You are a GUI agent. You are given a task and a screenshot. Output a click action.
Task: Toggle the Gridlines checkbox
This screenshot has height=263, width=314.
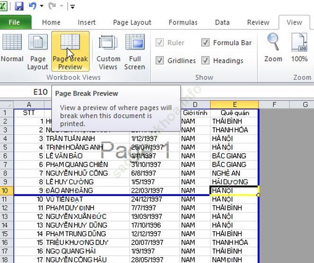159,61
